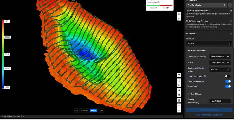
Task: Turn off the Smoothing toggle
Action: coord(228,86)
